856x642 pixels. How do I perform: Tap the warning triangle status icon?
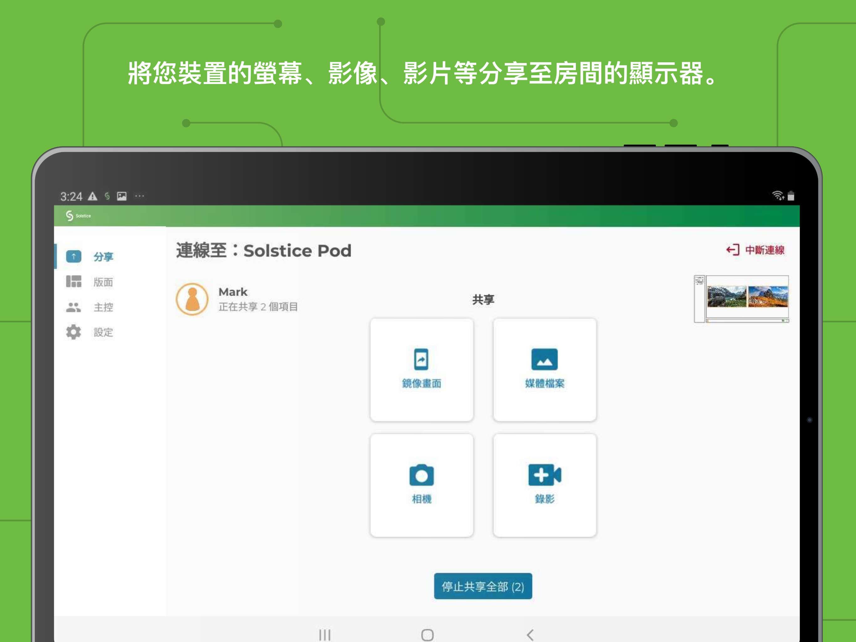pyautogui.click(x=92, y=196)
